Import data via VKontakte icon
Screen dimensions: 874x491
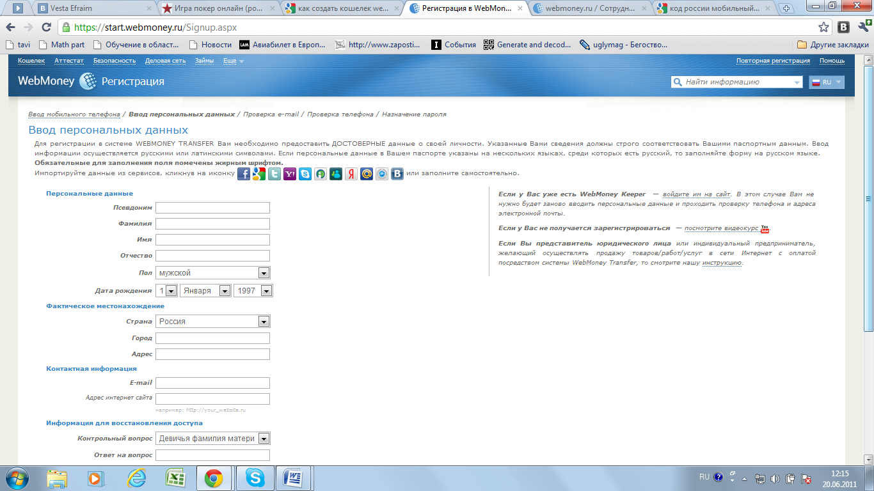click(x=397, y=174)
